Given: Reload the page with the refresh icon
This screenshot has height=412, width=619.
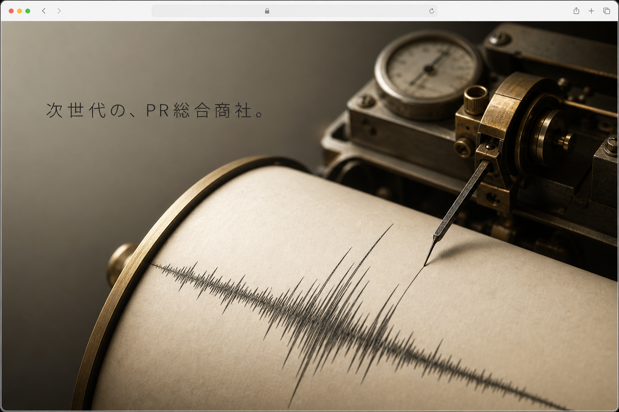Looking at the screenshot, I should 432,11.
